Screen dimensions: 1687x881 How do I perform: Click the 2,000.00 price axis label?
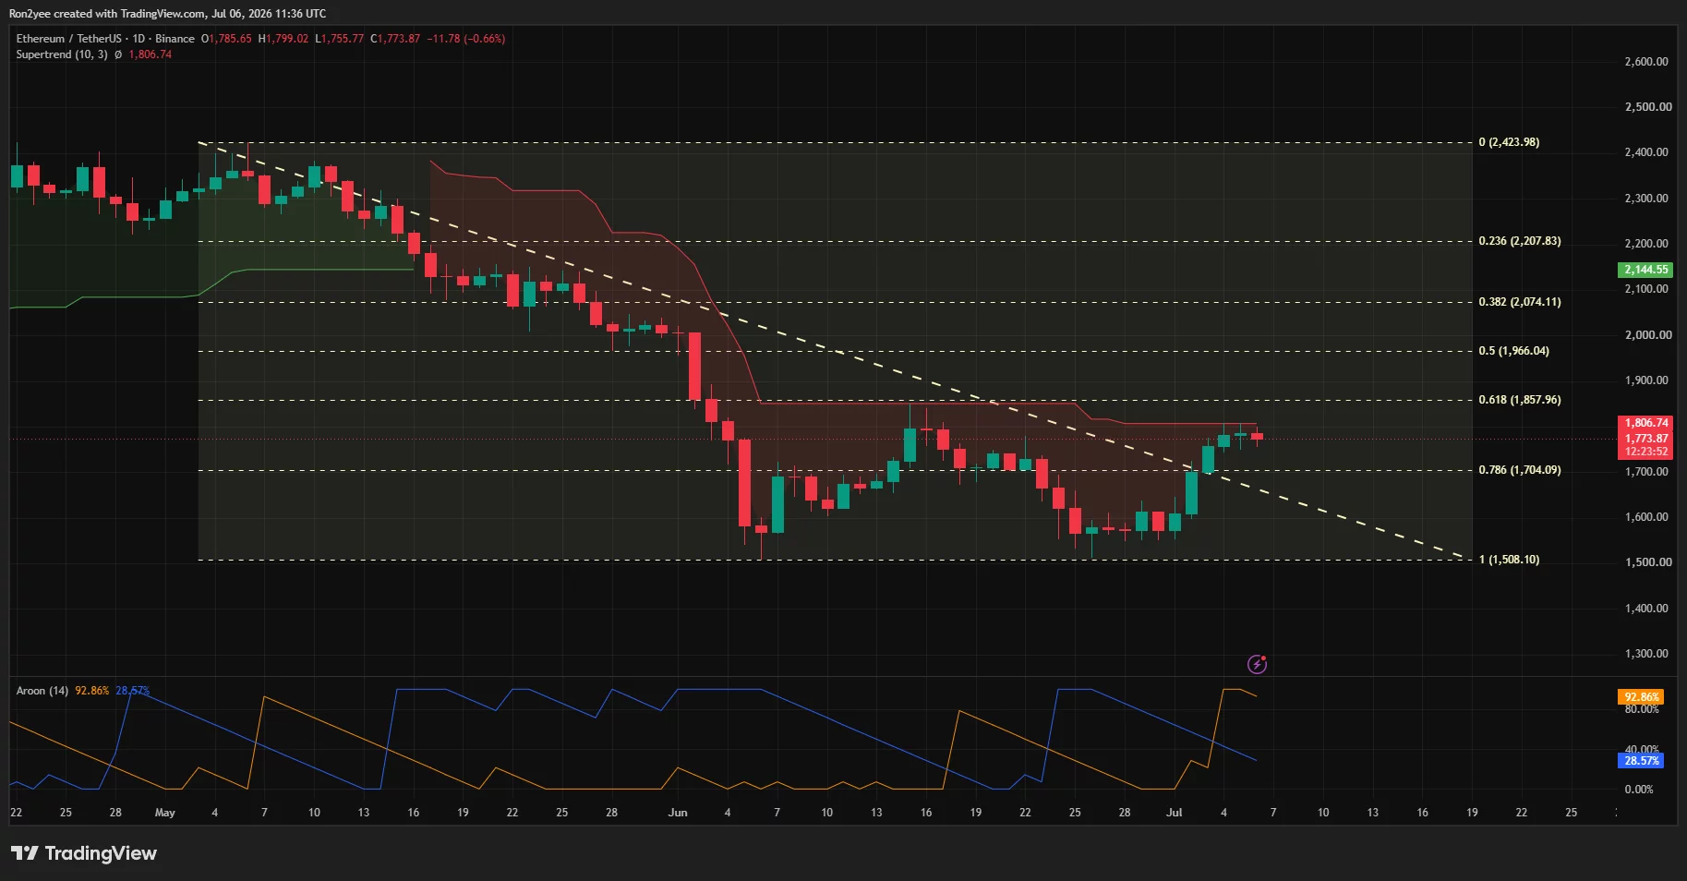[x=1648, y=335]
